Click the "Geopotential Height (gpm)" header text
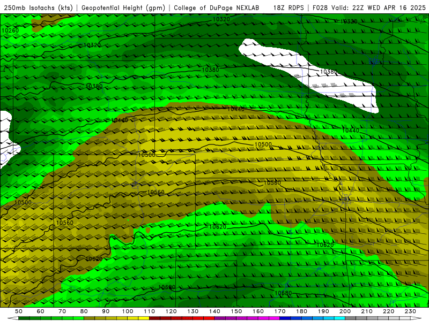Screen dimensions: 429x321 (x=123, y=8)
